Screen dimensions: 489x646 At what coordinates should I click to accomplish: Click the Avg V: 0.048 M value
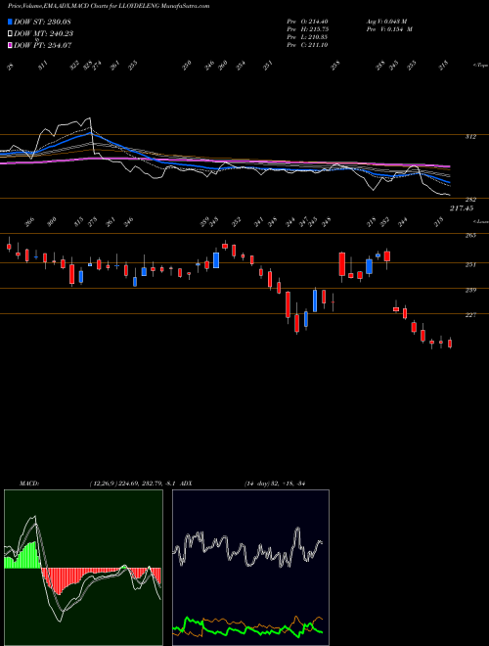pyautogui.click(x=386, y=22)
